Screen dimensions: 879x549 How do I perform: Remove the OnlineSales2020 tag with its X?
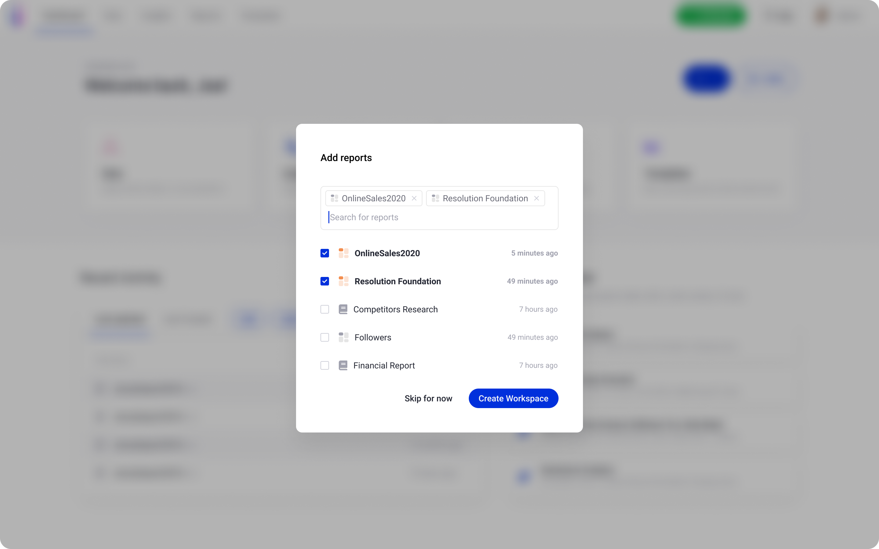[414, 198]
